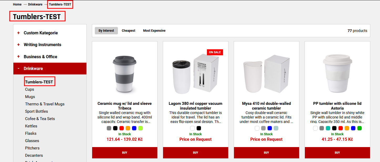Pick the orange swatch for Astoria tumbler

347,128
